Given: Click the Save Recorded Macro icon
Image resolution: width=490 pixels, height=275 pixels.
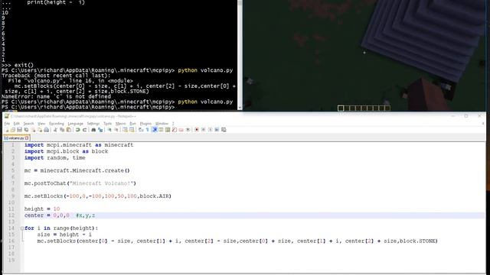Looking at the screenshot, I should pos(224,130).
